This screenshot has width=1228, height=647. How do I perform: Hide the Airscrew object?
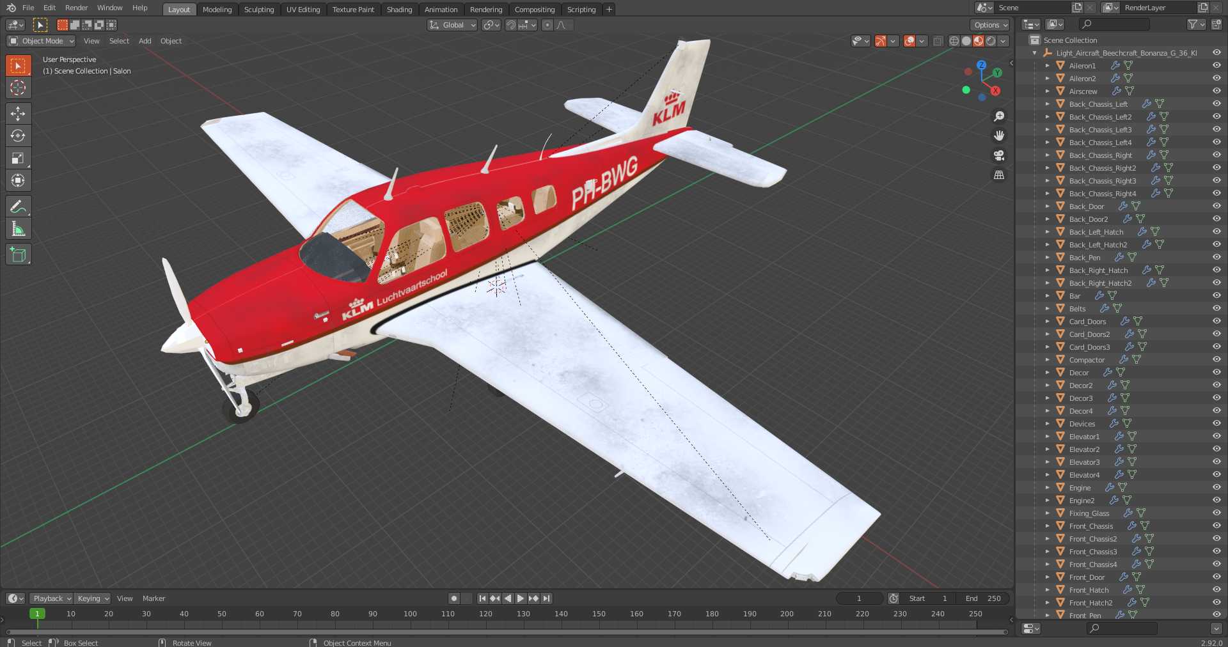[x=1216, y=91]
